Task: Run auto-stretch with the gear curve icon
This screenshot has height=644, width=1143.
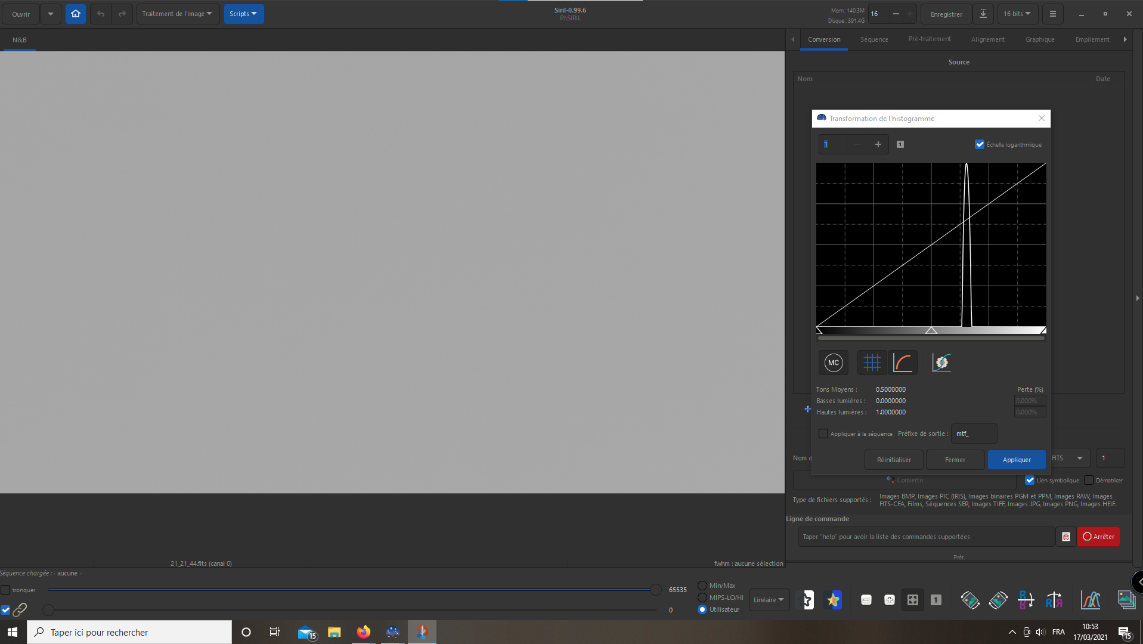Action: tap(941, 363)
